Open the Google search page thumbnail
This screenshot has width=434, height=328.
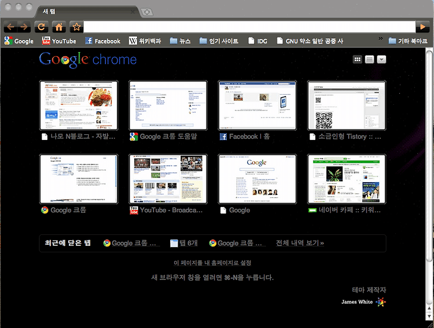pyautogui.click(x=257, y=179)
